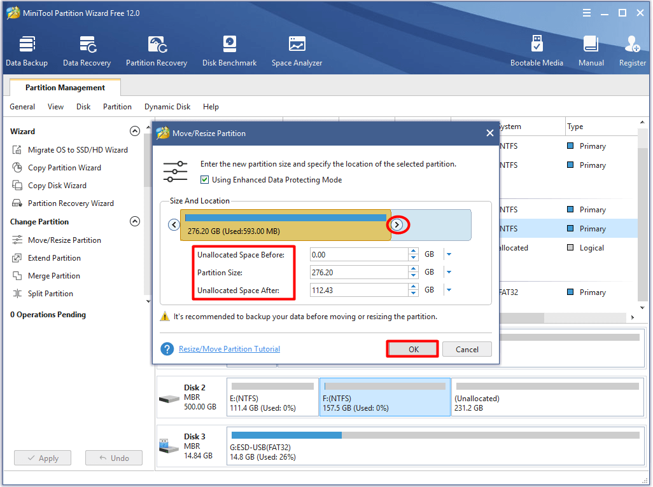Image resolution: width=653 pixels, height=487 pixels.
Task: Open unit dropdown for Partition Size
Action: pyautogui.click(x=449, y=272)
